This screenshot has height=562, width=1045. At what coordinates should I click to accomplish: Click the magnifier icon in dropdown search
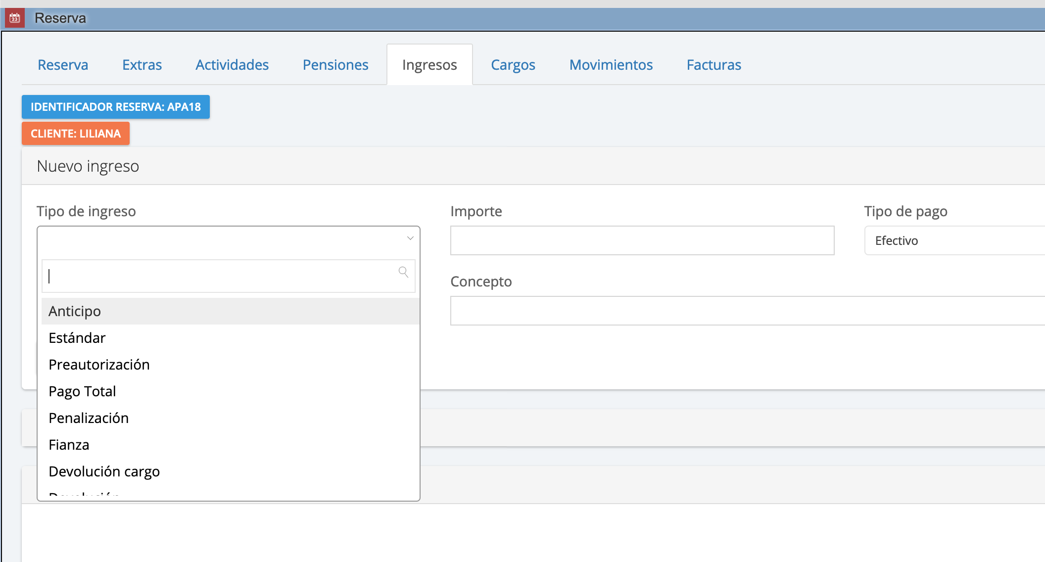(403, 272)
